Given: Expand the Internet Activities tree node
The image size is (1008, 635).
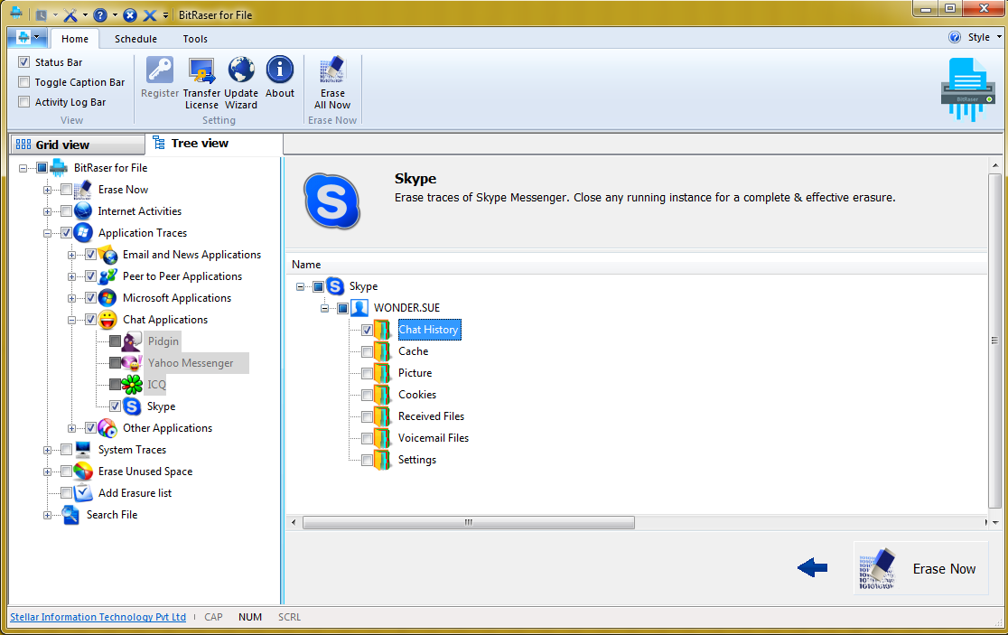Looking at the screenshot, I should click(x=48, y=211).
